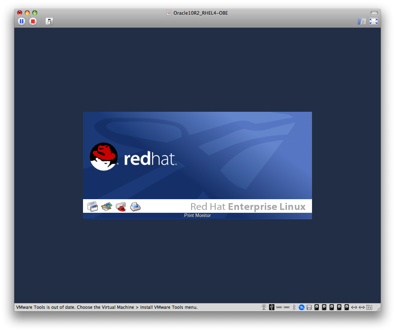The width and height of the screenshot is (395, 331).
Task: Click the red hat icon in splash bar
Action: tap(121, 207)
